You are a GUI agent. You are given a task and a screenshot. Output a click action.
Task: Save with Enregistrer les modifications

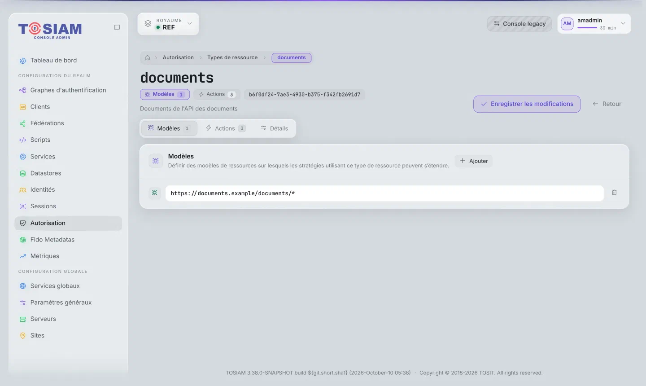click(527, 104)
